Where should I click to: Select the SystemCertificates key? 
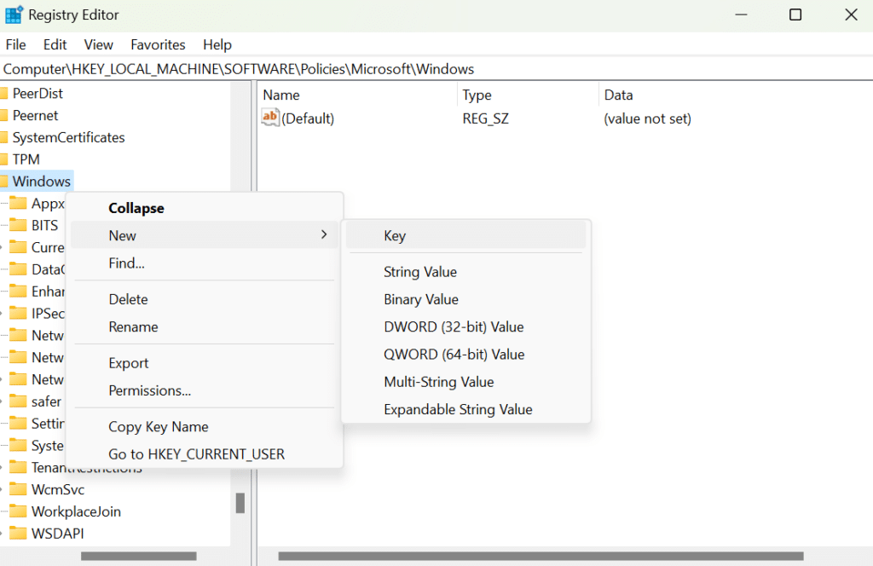68,137
